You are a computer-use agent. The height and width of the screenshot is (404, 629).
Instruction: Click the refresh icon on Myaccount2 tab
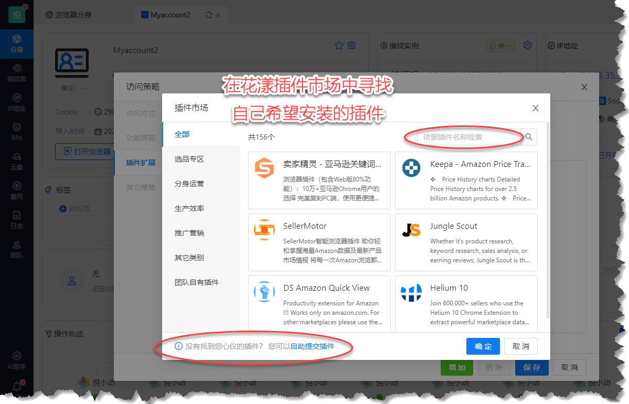pyautogui.click(x=209, y=15)
